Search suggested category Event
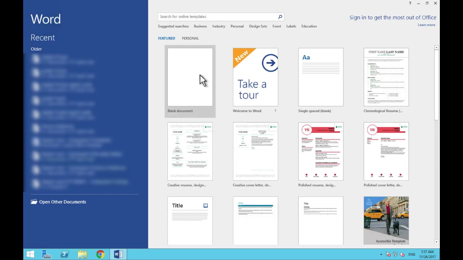This screenshot has height=260, width=463. point(277,26)
